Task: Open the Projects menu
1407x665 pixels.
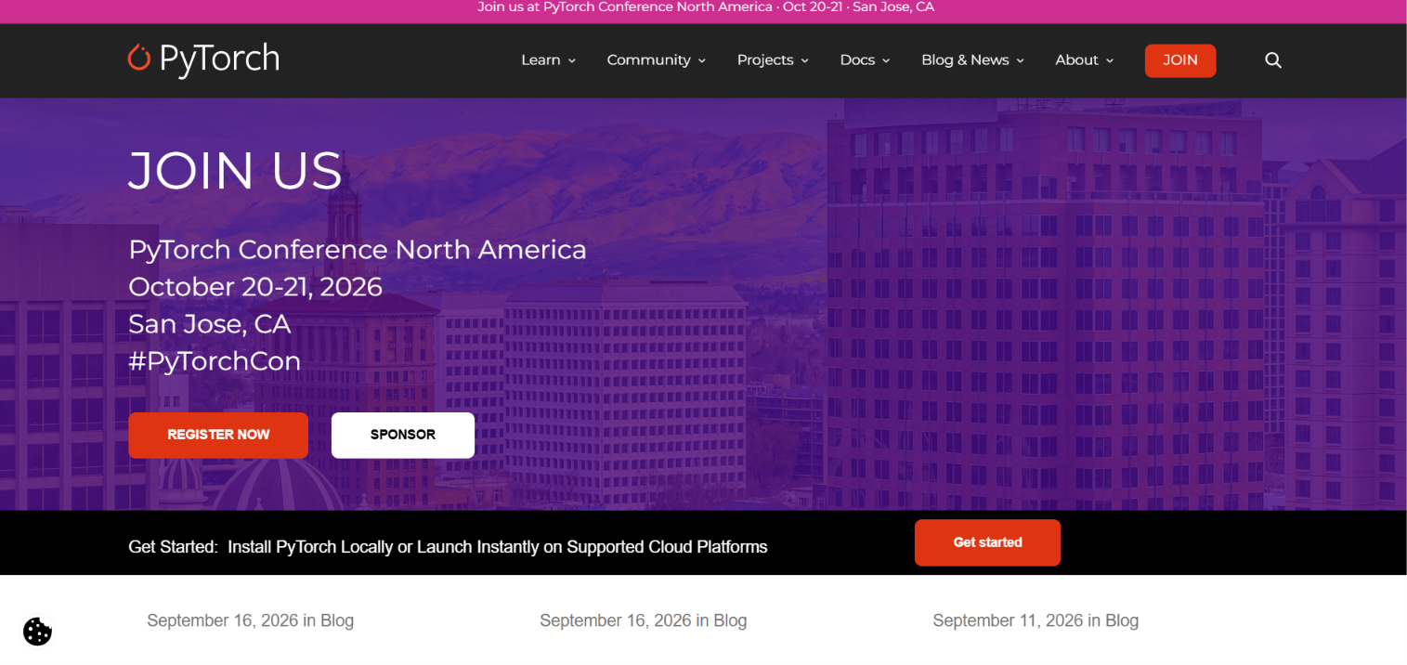Action: (x=773, y=60)
